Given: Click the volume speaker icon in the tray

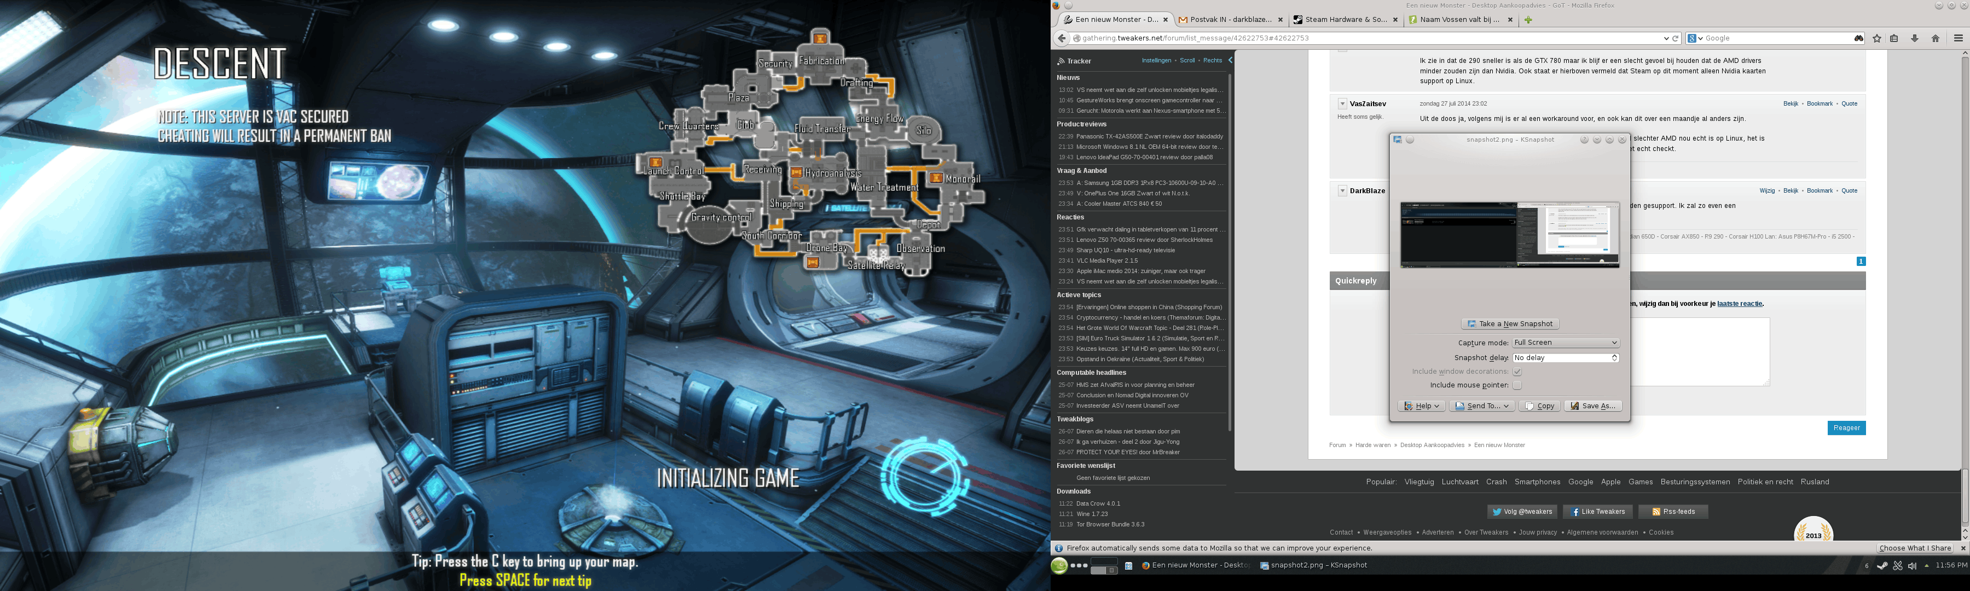Looking at the screenshot, I should point(1912,566).
